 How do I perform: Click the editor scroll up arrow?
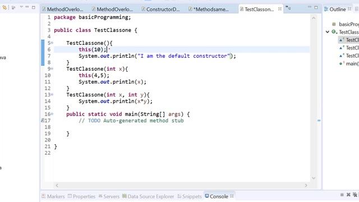pyautogui.click(x=314, y=18)
